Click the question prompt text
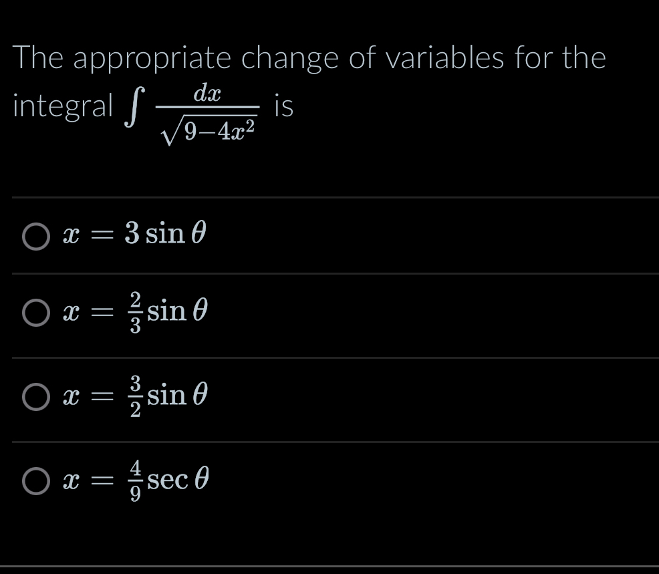Viewport: 659px width, 574px height. [x=307, y=58]
